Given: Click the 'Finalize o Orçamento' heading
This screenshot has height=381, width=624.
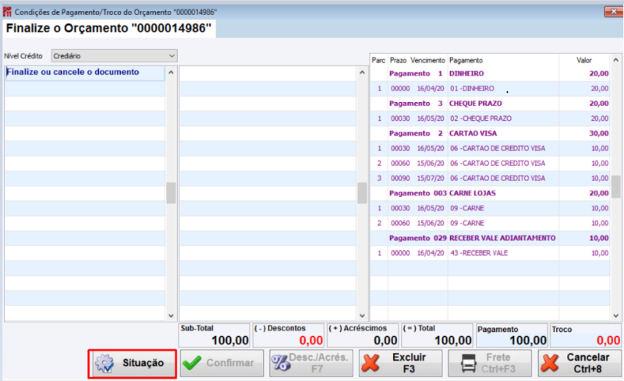Looking at the screenshot, I should (108, 28).
